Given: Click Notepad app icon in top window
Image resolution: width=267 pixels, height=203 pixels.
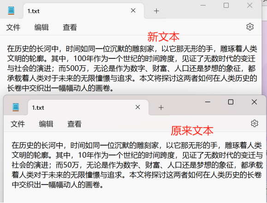Looking at the screenshot, I should point(11,11).
